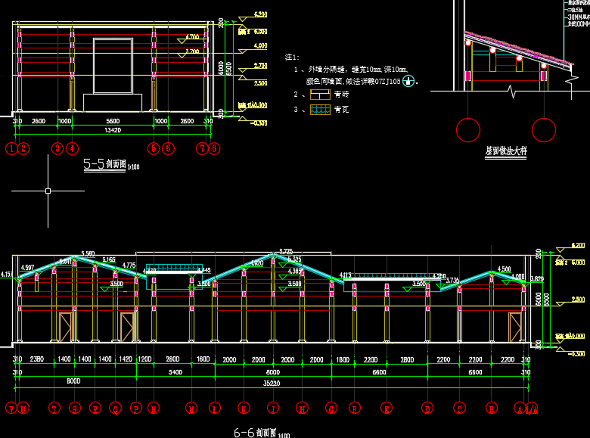This screenshot has width=590, height=438.
Task: Select elevation label 3.829 at right edge
Action: (537, 279)
